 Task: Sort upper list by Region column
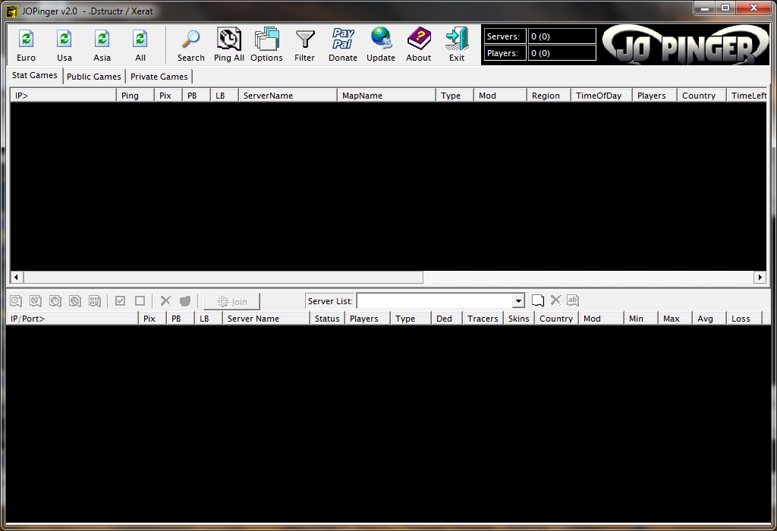(x=549, y=96)
